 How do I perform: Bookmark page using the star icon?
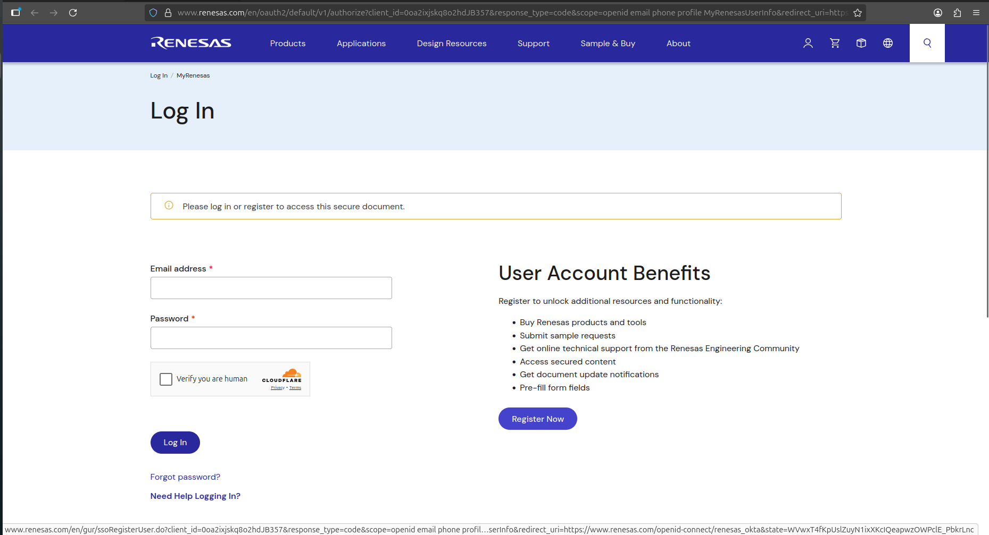(x=858, y=13)
